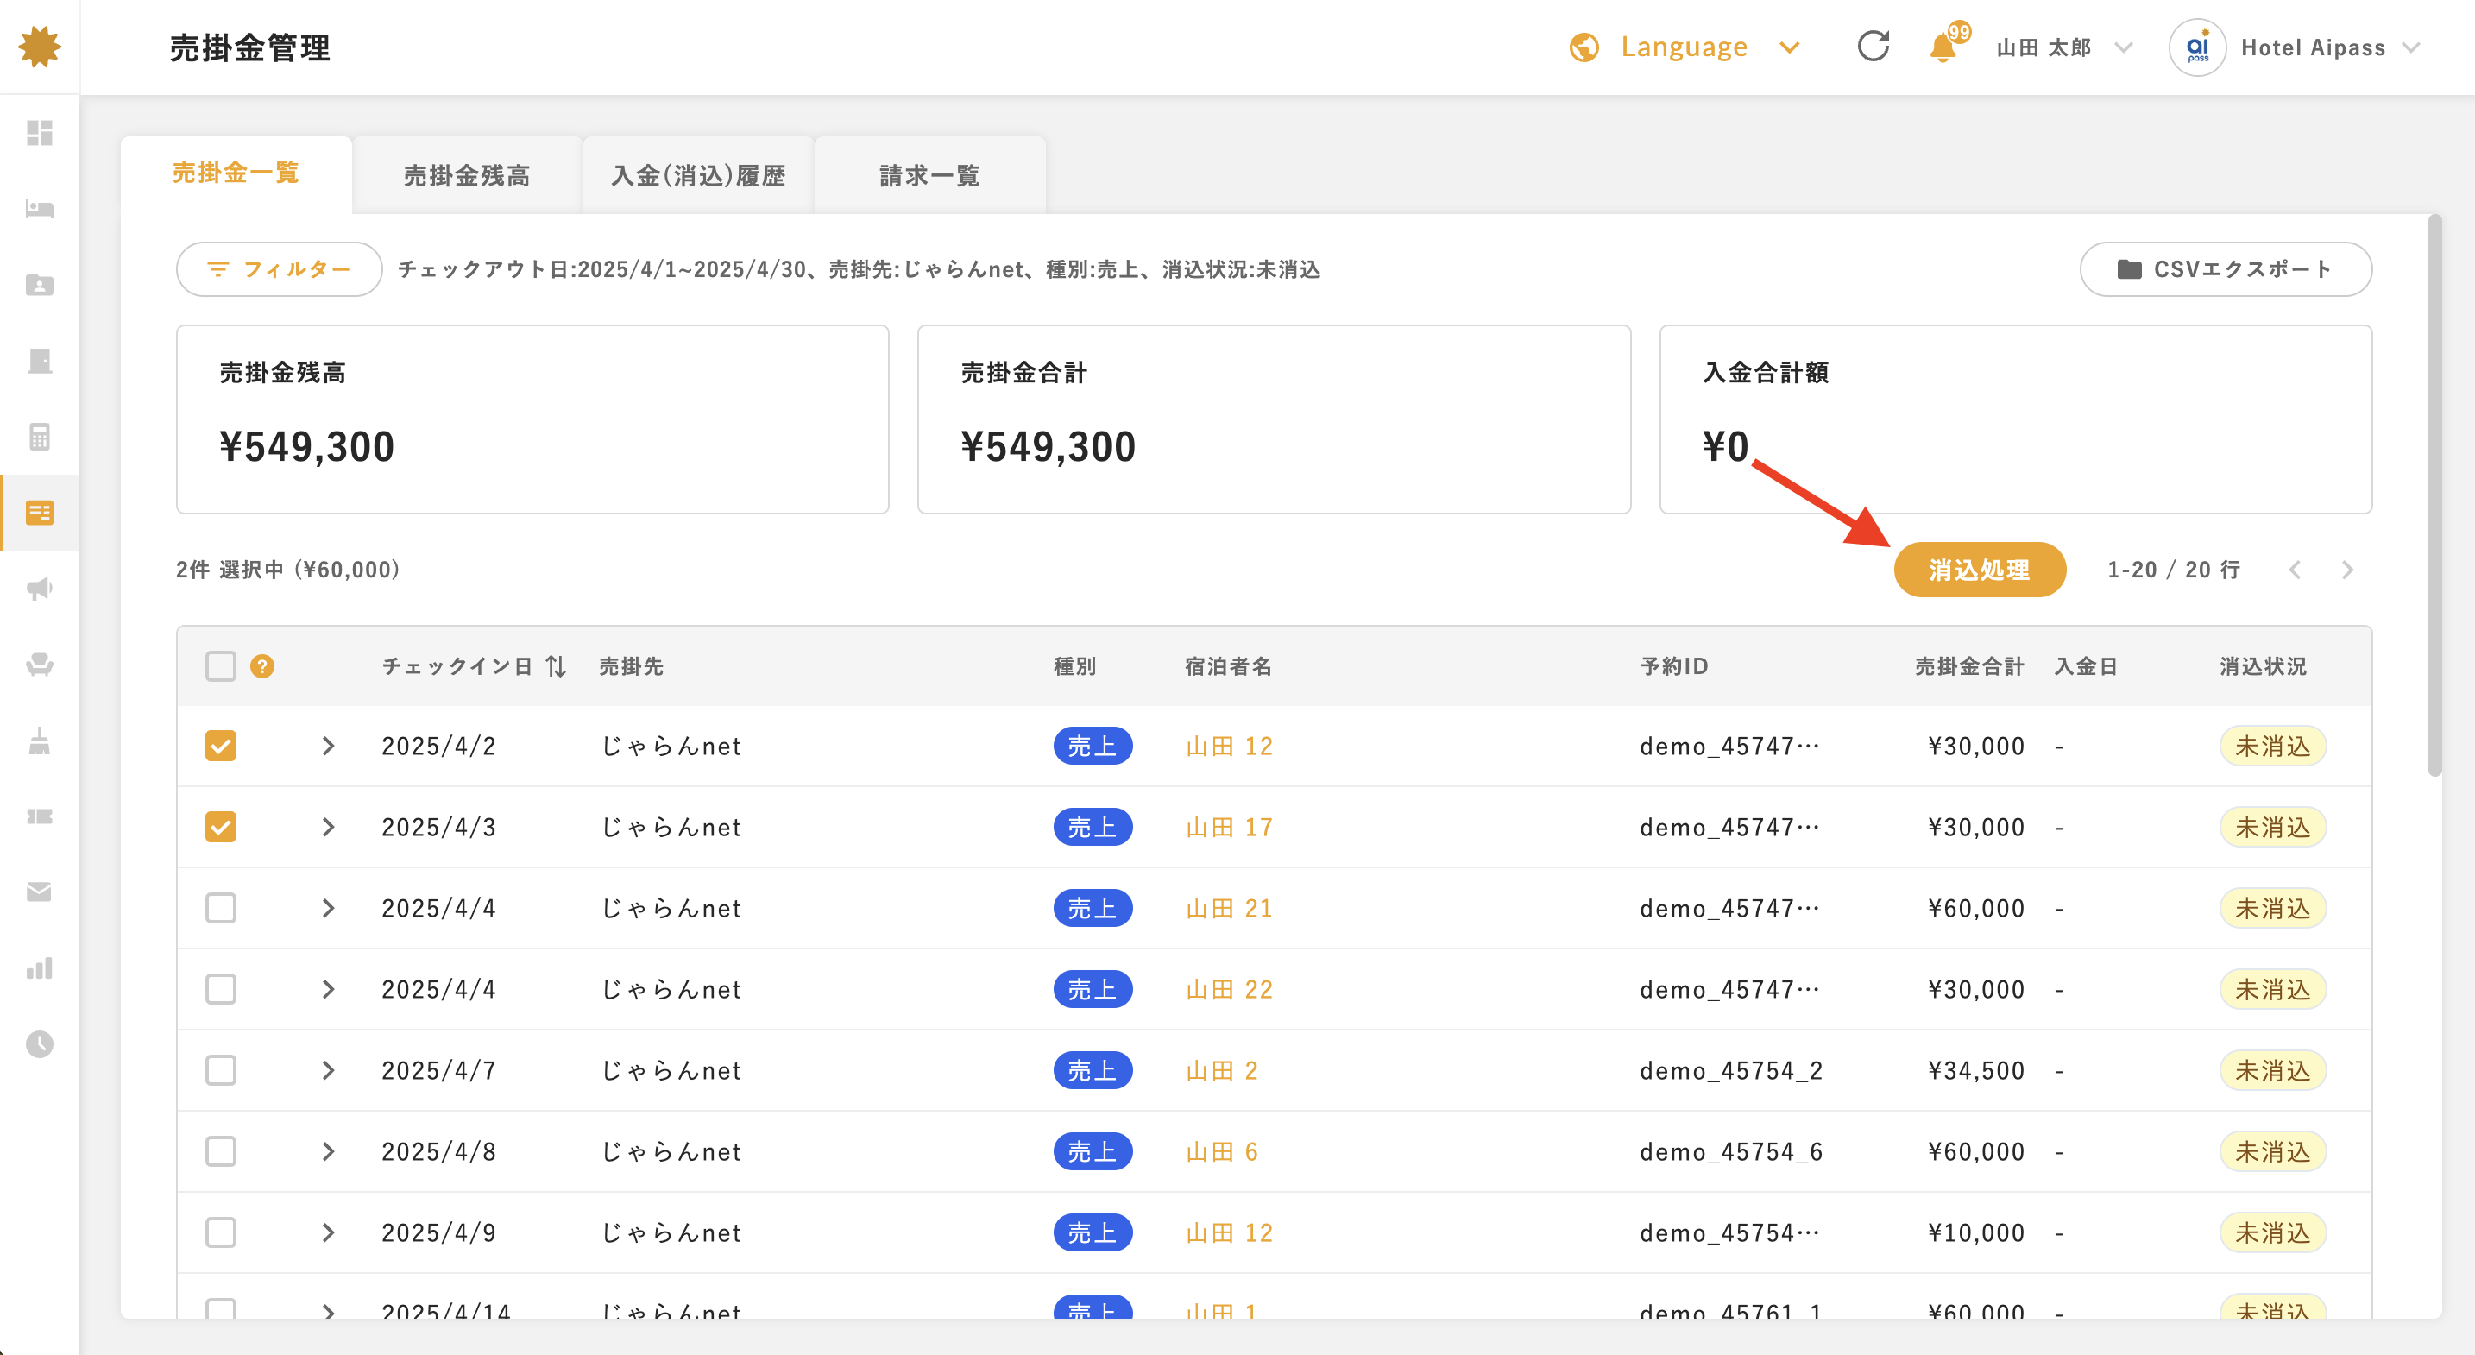Open the guest ID card icon in sidebar
The height and width of the screenshot is (1355, 2475).
(40, 285)
